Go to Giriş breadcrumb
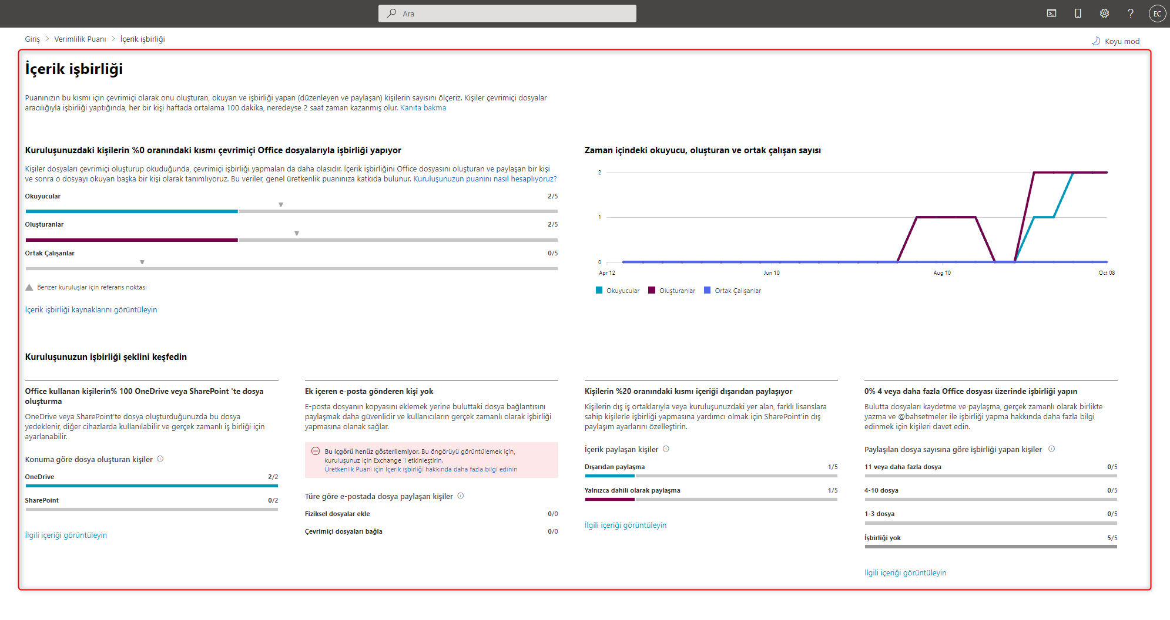This screenshot has width=1170, height=620. tap(32, 39)
